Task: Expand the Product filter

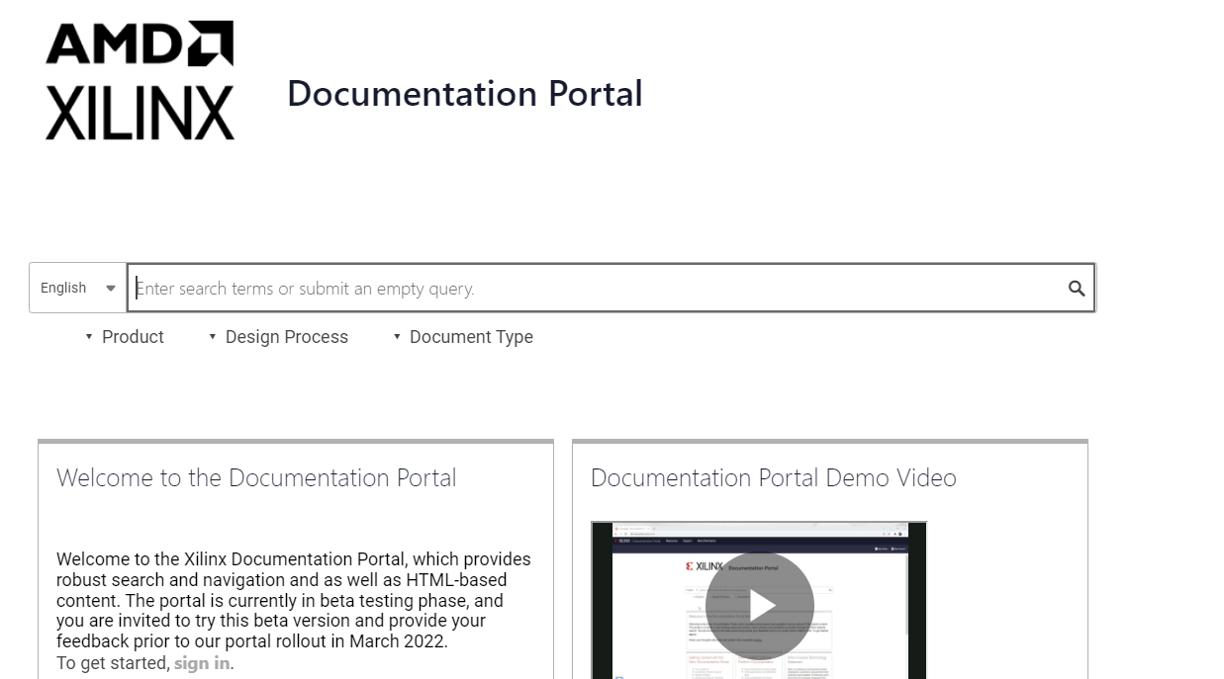Action: tap(133, 337)
